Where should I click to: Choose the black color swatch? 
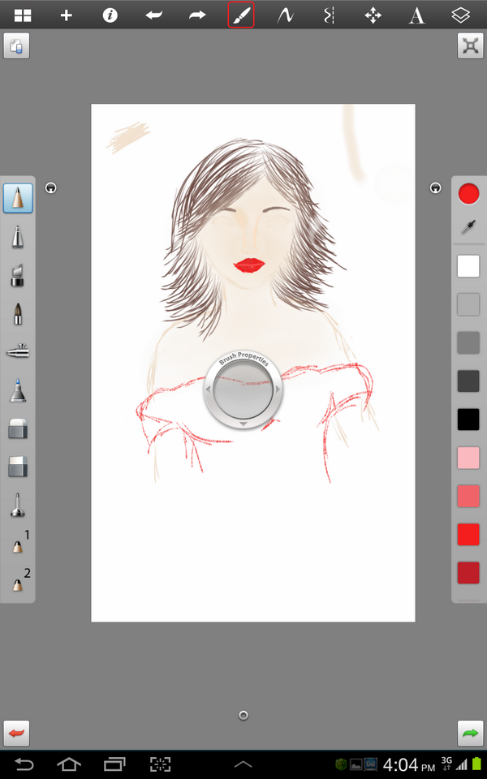(x=468, y=420)
